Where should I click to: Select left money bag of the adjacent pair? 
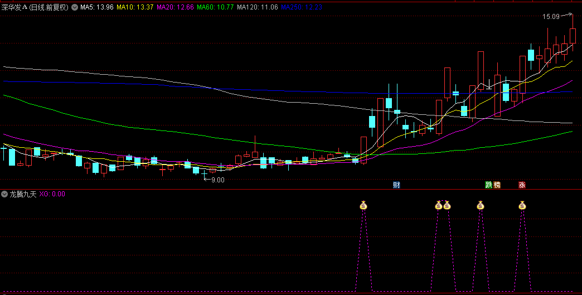439,205
